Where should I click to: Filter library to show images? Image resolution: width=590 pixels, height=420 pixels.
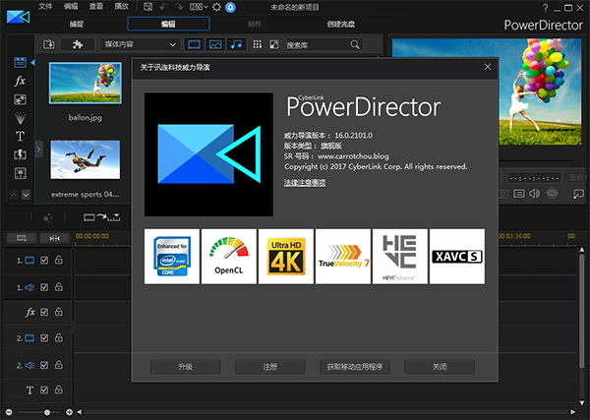214,44
